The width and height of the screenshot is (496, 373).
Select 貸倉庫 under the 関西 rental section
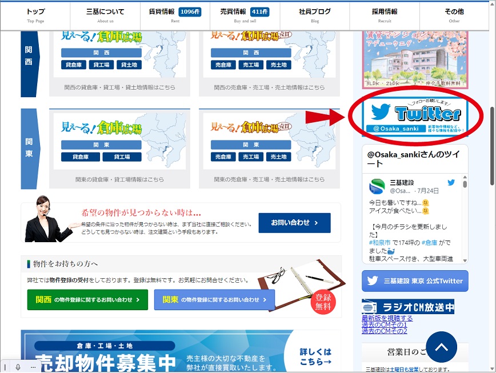pyautogui.click(x=74, y=65)
